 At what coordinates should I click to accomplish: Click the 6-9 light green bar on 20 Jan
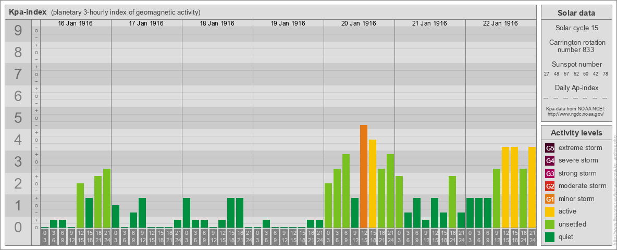(346, 191)
